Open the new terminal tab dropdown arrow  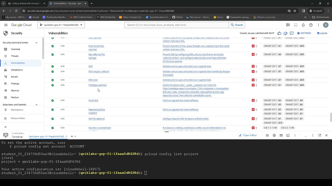click(x=75, y=136)
